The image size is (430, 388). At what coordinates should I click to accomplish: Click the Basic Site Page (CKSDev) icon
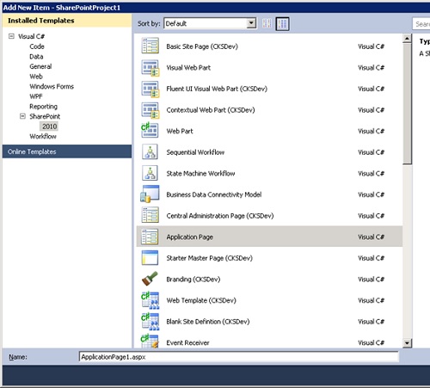(x=150, y=46)
